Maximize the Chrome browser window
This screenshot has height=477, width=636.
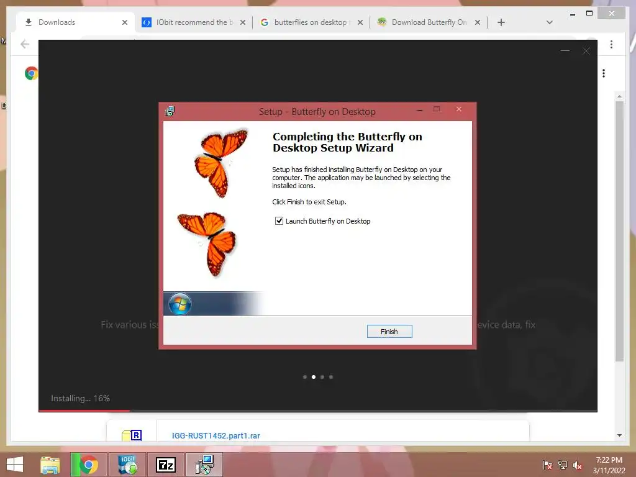coord(589,14)
